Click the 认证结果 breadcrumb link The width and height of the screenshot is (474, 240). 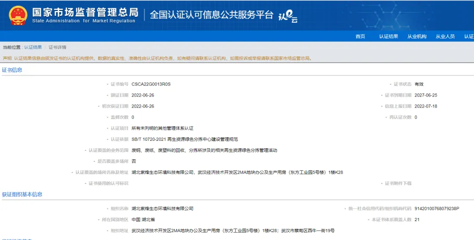(33, 47)
